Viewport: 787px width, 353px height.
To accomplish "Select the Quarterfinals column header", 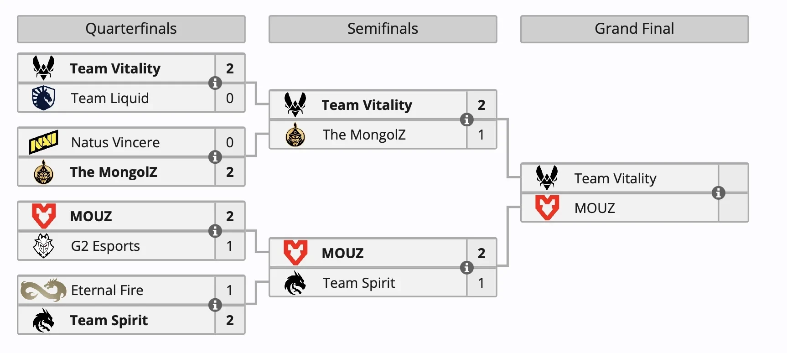I will click(131, 29).
